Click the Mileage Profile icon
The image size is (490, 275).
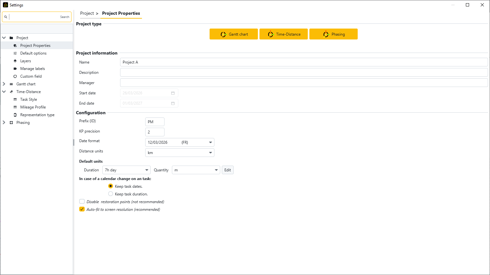[x=15, y=107]
